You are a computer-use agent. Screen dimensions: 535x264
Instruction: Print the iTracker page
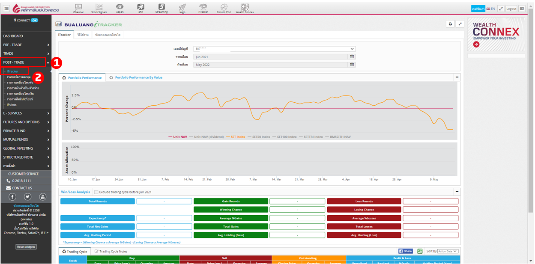pos(450,24)
